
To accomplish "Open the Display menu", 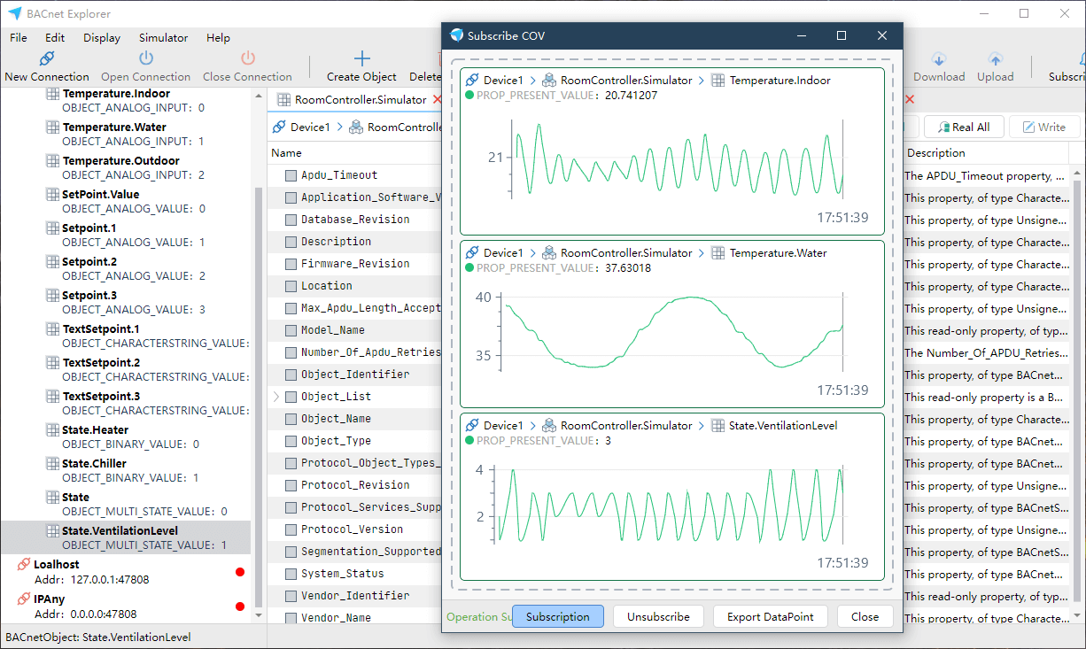I will [102, 38].
